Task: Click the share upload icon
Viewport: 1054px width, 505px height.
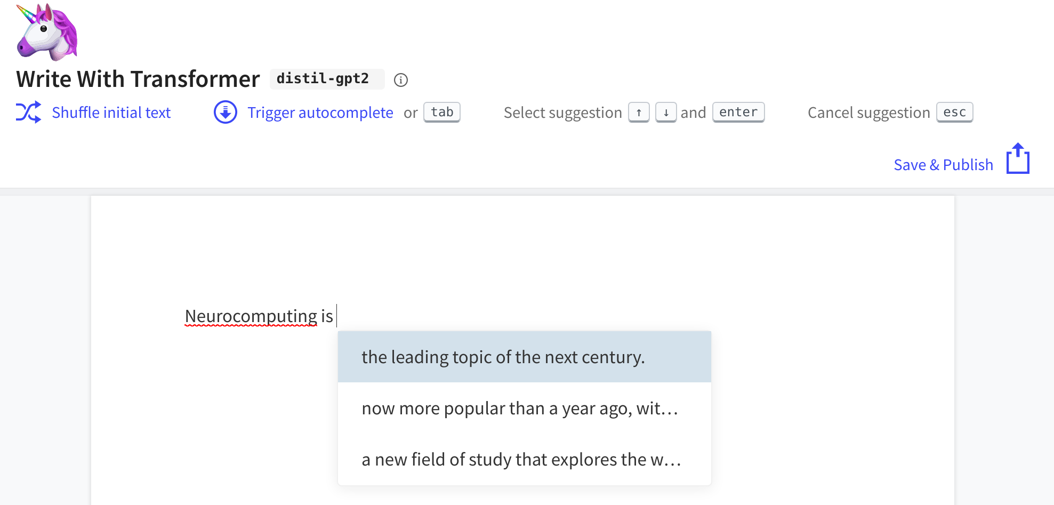Action: coord(1017,159)
